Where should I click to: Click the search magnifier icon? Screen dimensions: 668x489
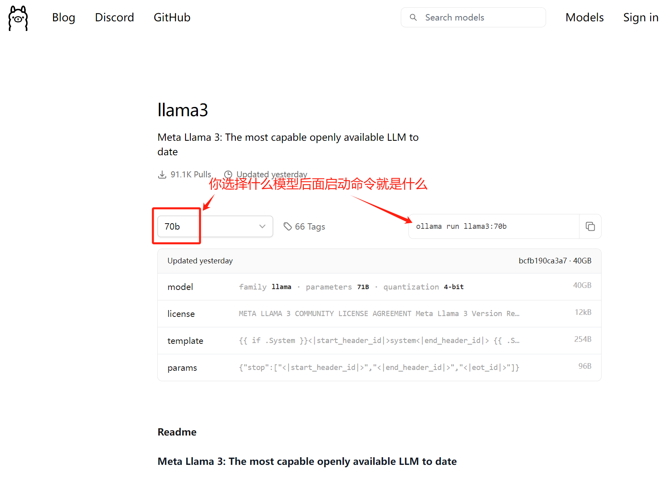(413, 17)
